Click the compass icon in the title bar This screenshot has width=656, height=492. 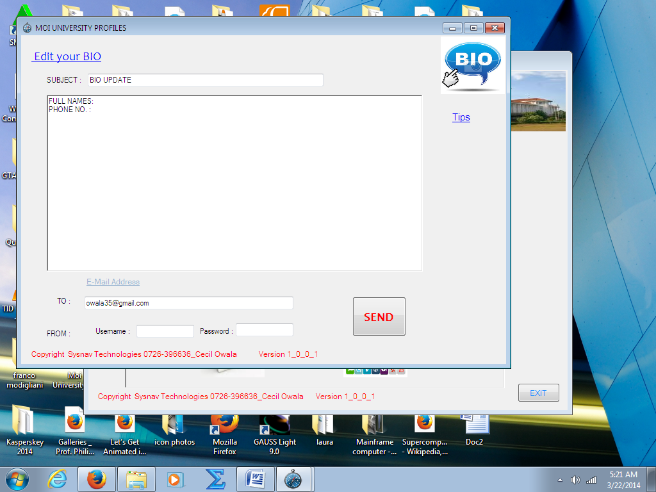[27, 28]
